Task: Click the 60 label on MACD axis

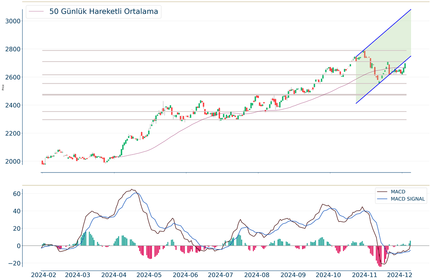Action: (17, 194)
